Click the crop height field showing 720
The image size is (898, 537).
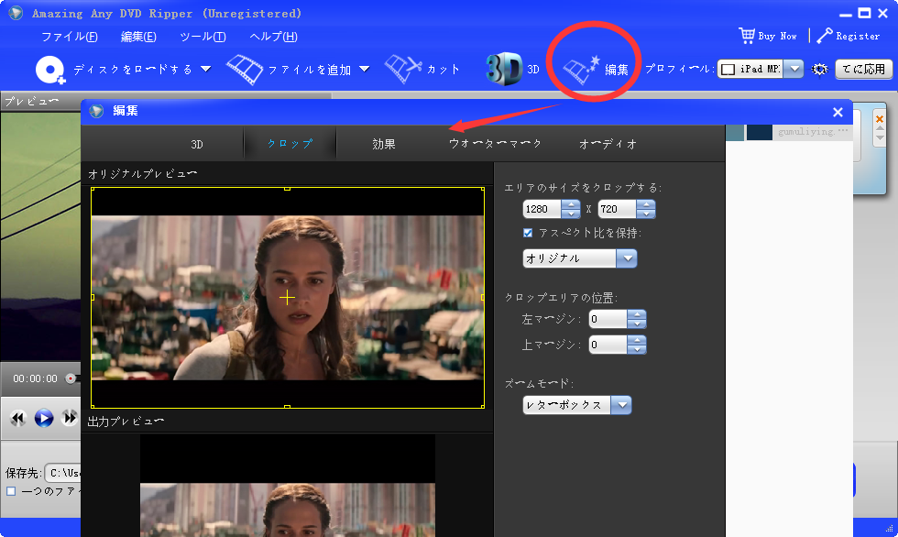[x=618, y=209]
